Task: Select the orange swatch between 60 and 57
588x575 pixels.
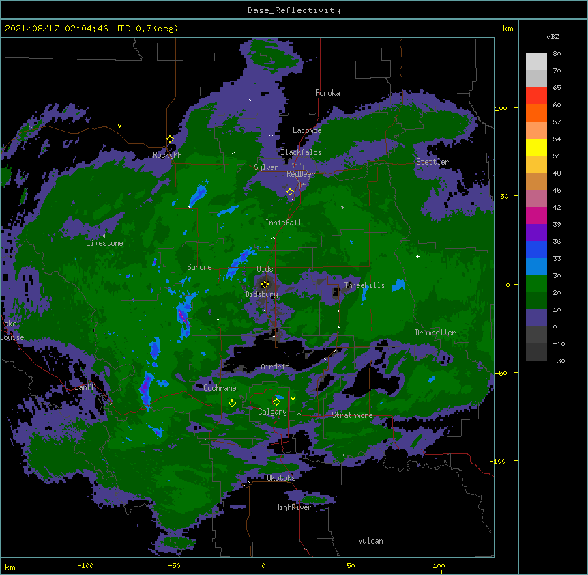Action: [x=536, y=113]
